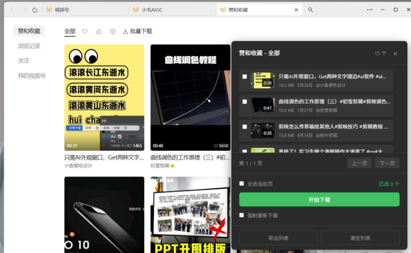The height and width of the screenshot is (253, 411).
Task: Select the 全部 filter tab
Action: pyautogui.click(x=70, y=31)
